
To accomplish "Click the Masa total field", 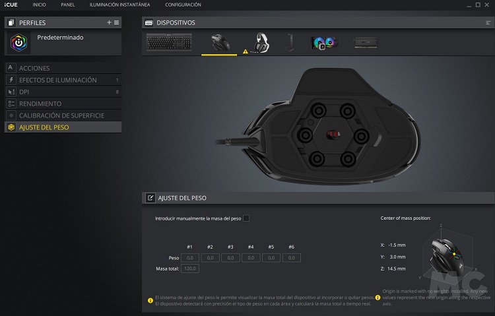I will coord(190,269).
